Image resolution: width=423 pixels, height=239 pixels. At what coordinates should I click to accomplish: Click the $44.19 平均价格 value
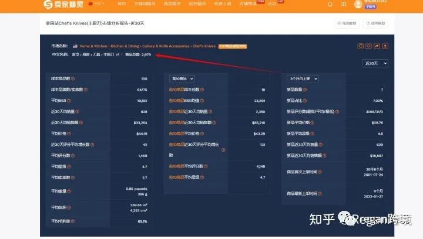click(x=142, y=134)
